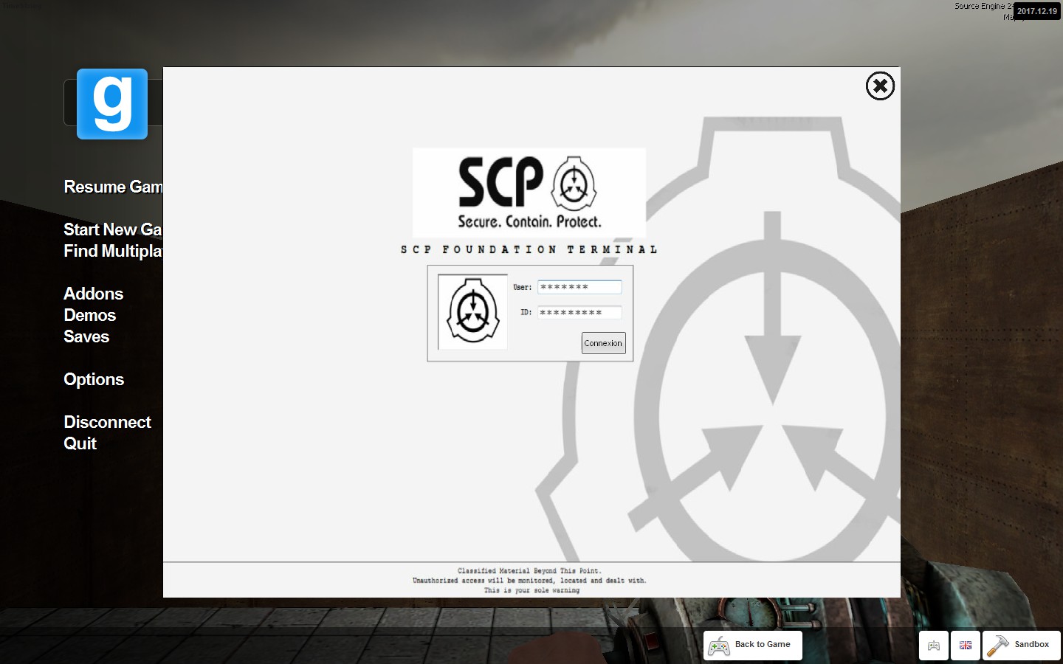Click SCP logo inside login box
Viewport: 1063px width, 664px height.
472,312
